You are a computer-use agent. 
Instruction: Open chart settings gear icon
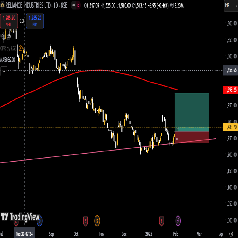click(231, 234)
